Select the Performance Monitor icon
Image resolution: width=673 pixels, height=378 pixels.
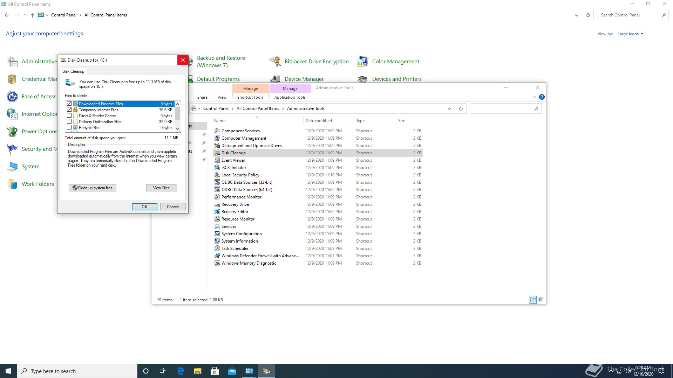pos(217,197)
